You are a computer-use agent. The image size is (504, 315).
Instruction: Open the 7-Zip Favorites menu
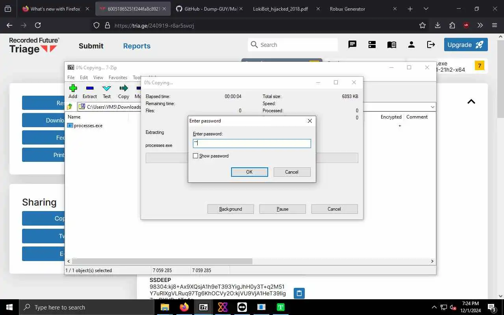pyautogui.click(x=118, y=78)
